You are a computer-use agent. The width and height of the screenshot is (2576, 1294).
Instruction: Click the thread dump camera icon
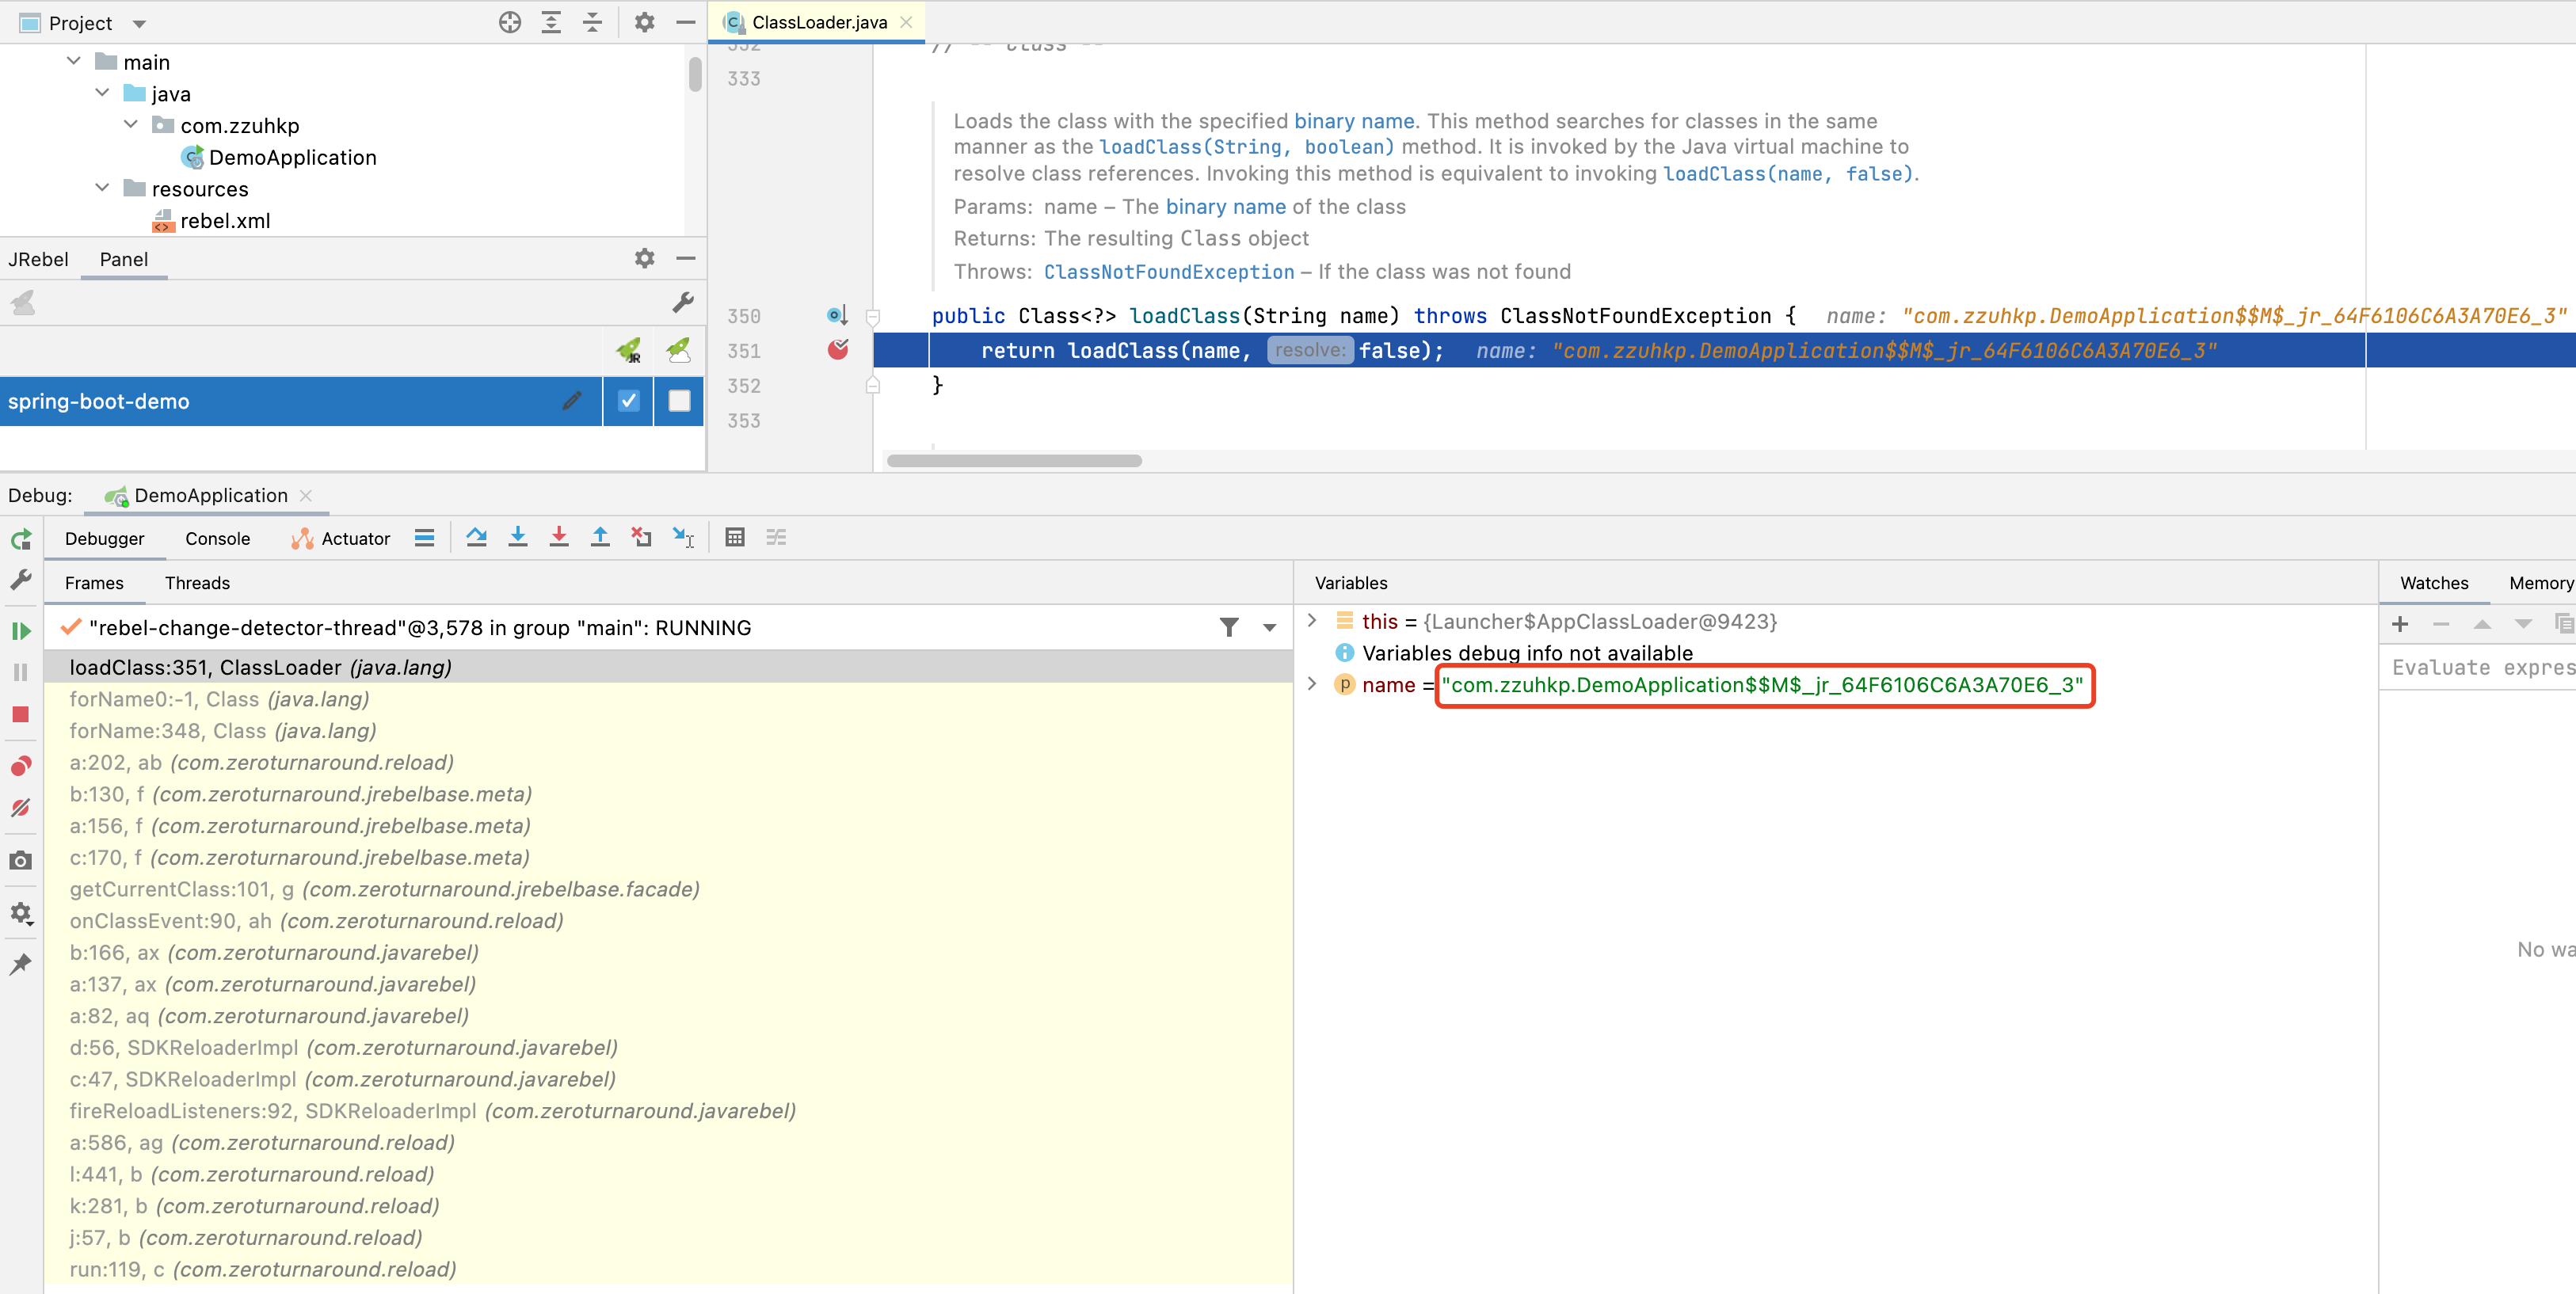coord(21,860)
